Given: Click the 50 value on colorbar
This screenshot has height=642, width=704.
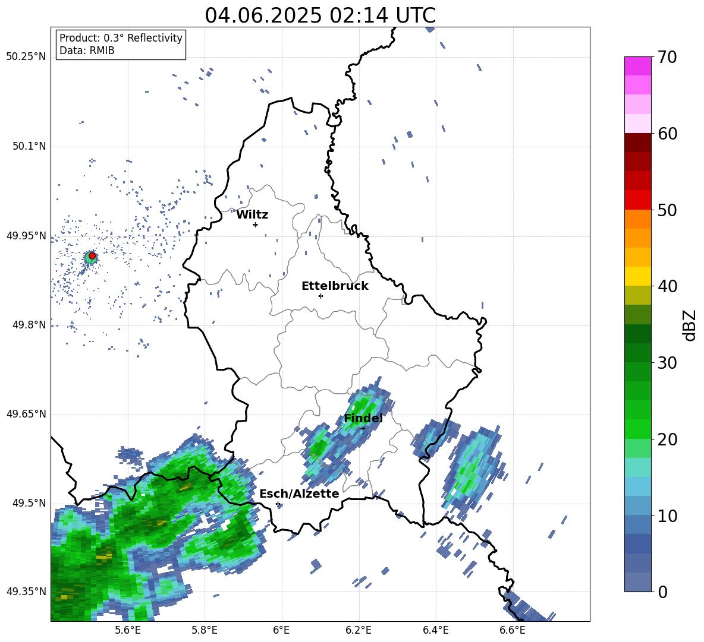Looking at the screenshot, I should click(667, 210).
